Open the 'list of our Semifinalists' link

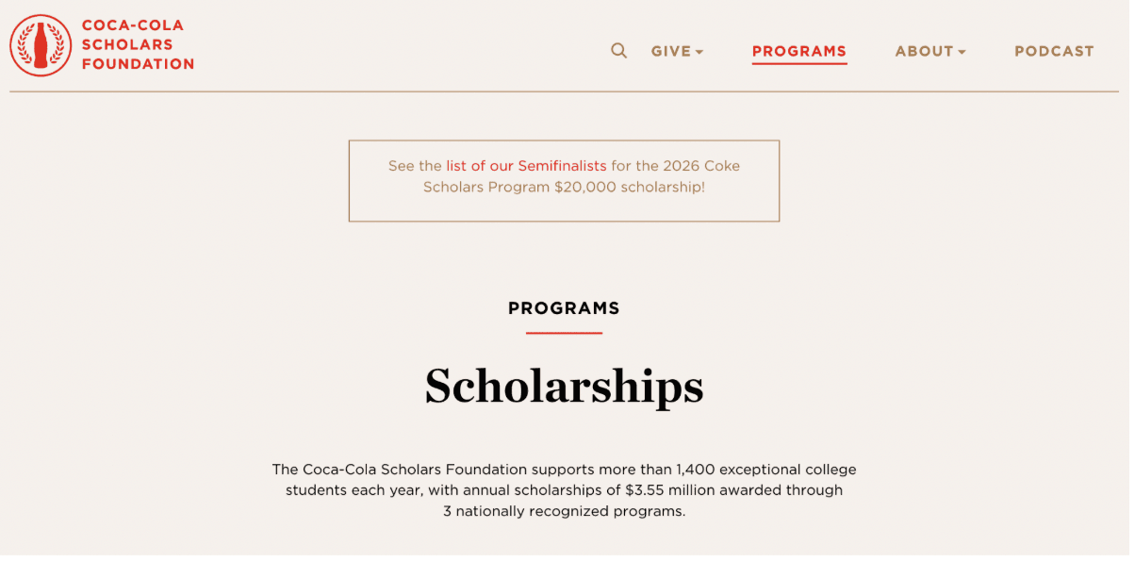pos(526,165)
